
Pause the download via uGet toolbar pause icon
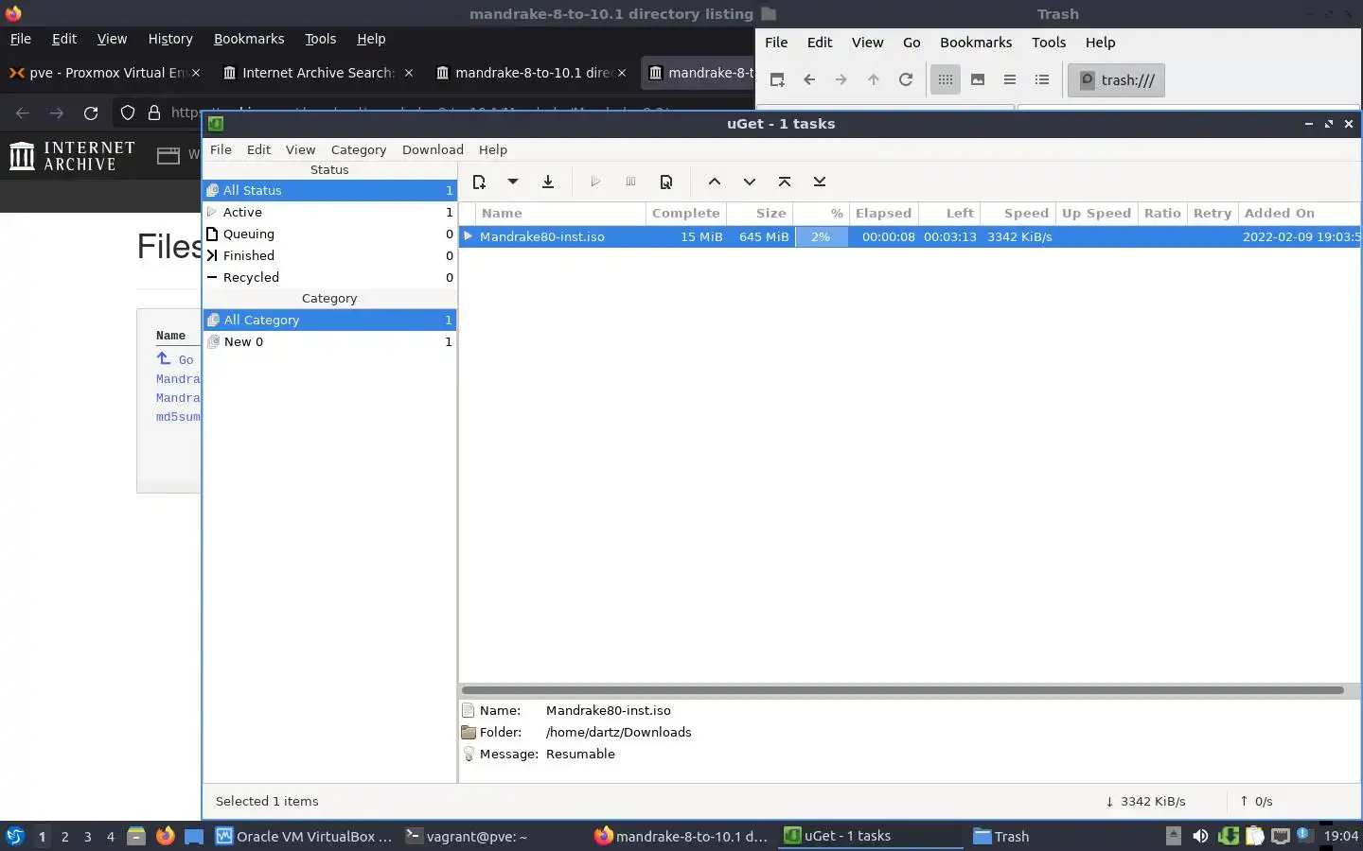click(x=631, y=182)
